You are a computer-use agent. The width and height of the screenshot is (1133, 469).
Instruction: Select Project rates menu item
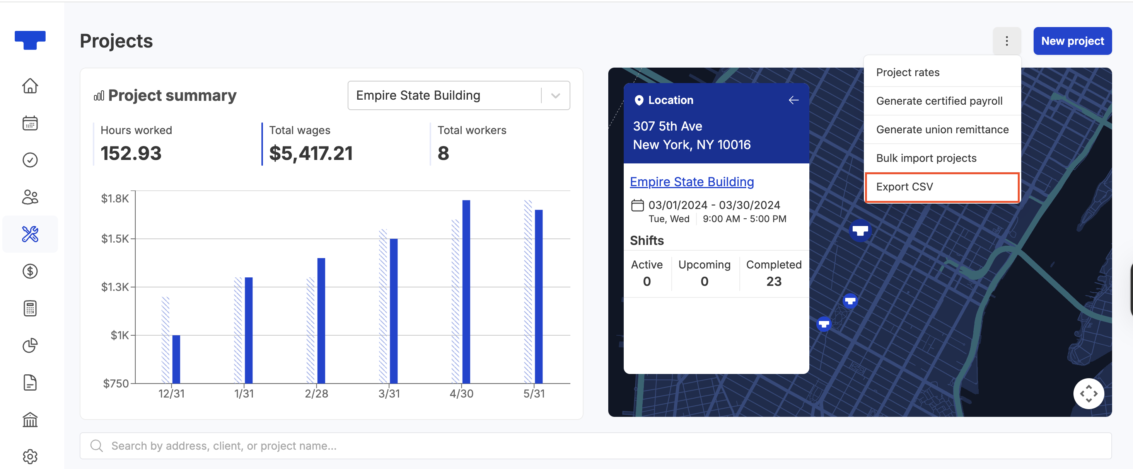pyautogui.click(x=942, y=73)
